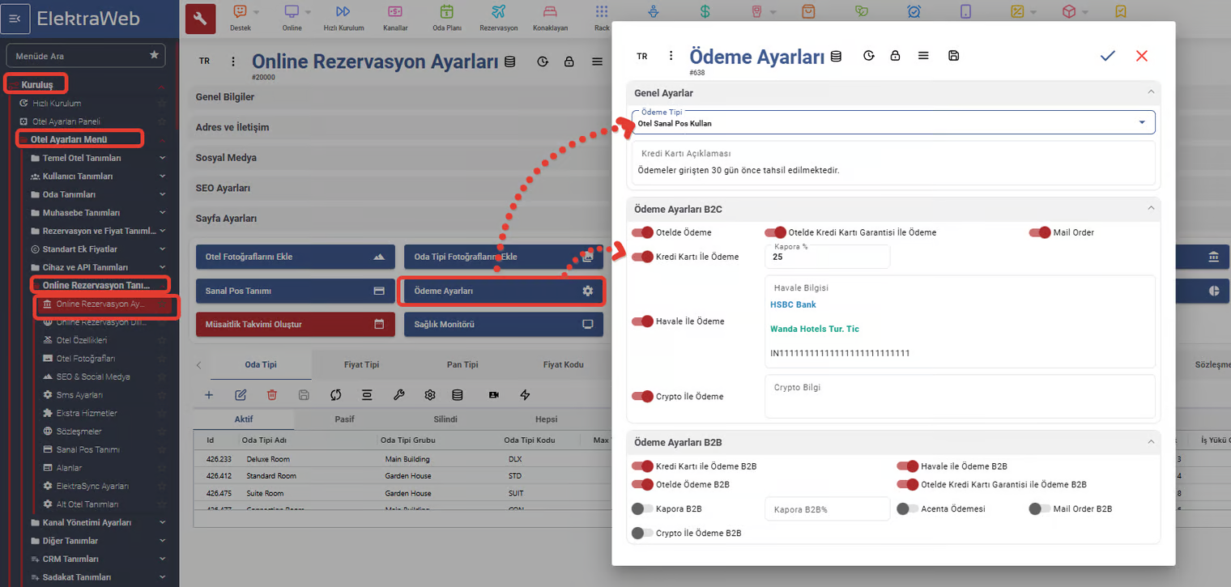Click the lock icon in Ödeme Ayarları header
Screen dimensions: 1231x587
[895, 56]
